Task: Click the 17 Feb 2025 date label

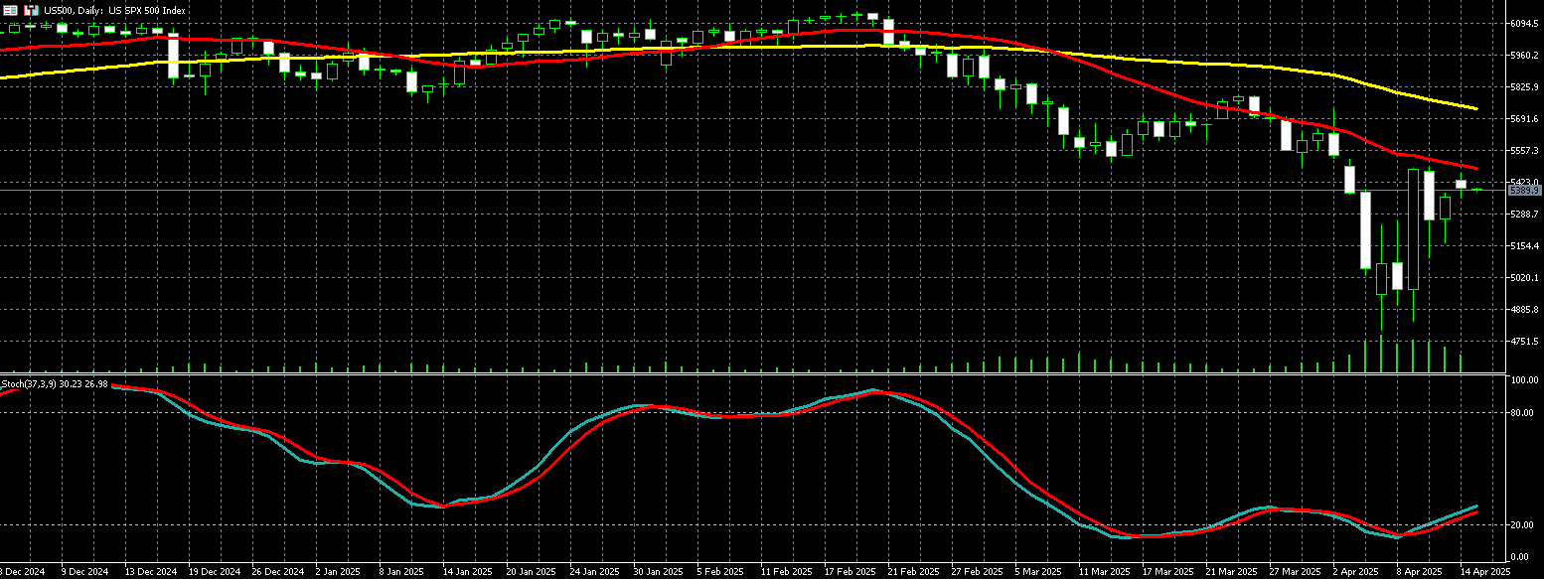Action: [x=849, y=572]
